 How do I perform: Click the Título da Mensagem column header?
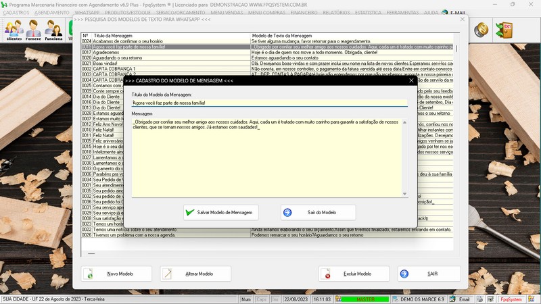pyautogui.click(x=171, y=36)
